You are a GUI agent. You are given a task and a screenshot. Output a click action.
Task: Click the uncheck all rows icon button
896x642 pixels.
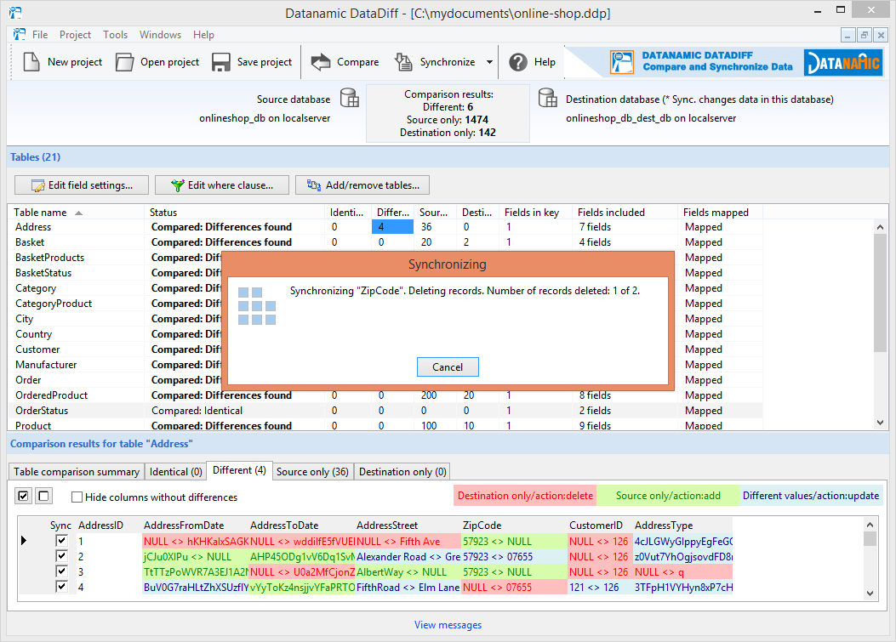coord(43,496)
